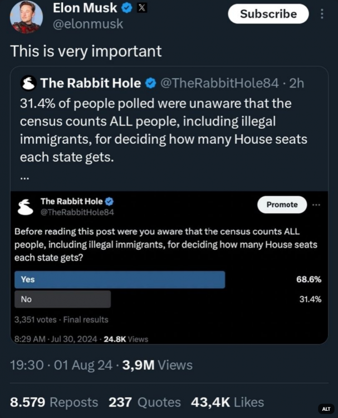The height and width of the screenshot is (418, 338).
Task: Select the No poll option bar
Action: tap(62, 299)
